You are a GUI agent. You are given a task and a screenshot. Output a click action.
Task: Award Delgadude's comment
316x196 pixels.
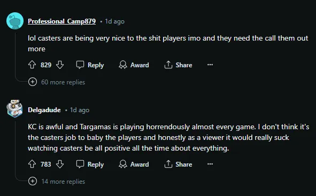[x=134, y=164]
